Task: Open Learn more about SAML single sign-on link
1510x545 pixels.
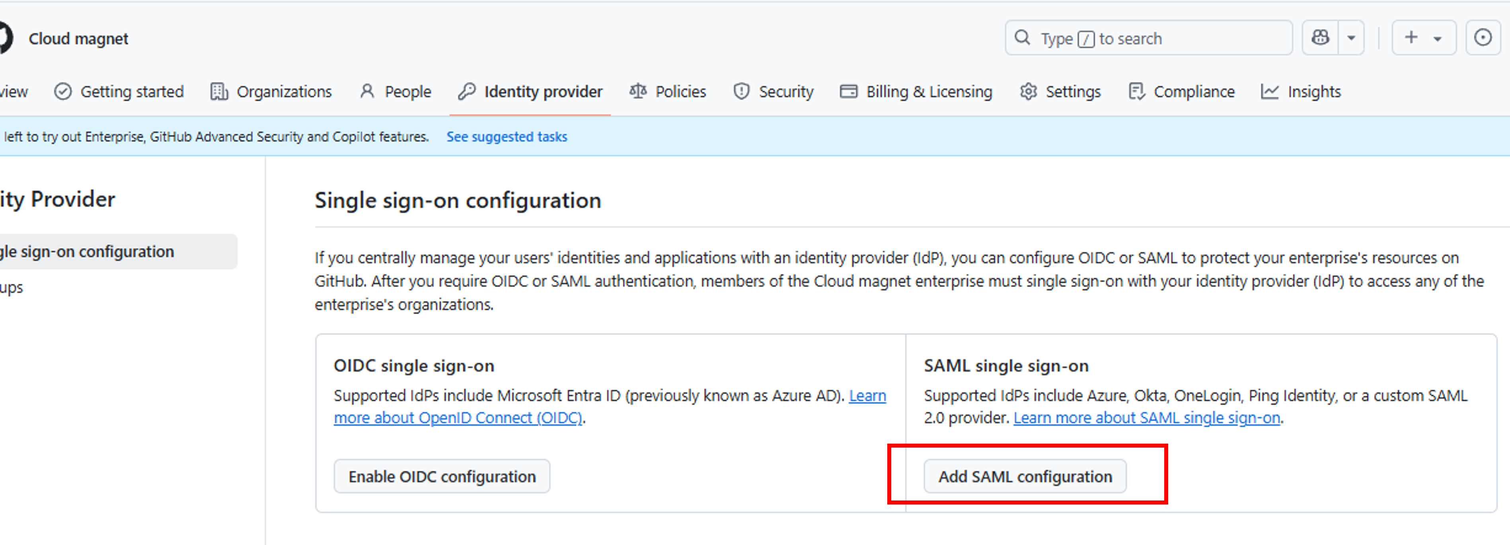Action: [1147, 418]
